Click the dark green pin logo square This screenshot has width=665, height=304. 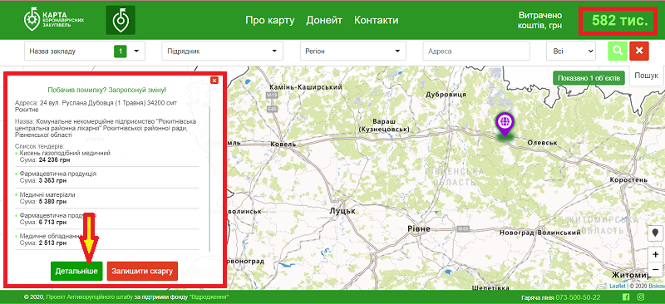121,20
